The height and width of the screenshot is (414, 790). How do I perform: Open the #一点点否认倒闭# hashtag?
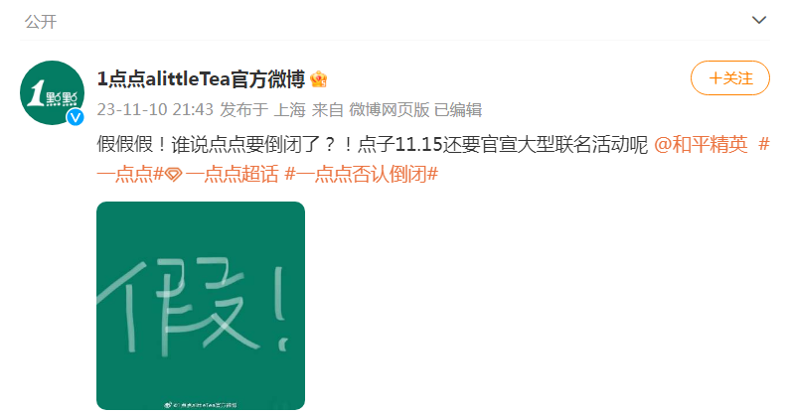[362, 174]
